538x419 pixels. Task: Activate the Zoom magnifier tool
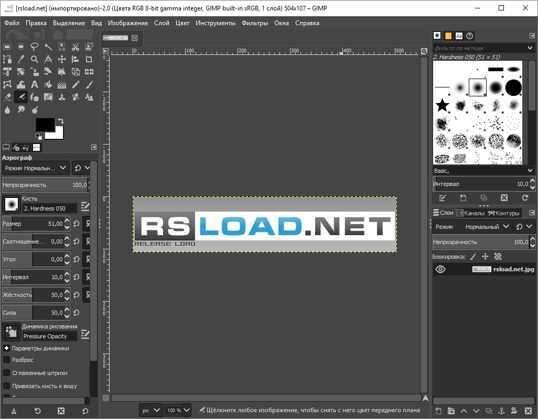(x=35, y=59)
